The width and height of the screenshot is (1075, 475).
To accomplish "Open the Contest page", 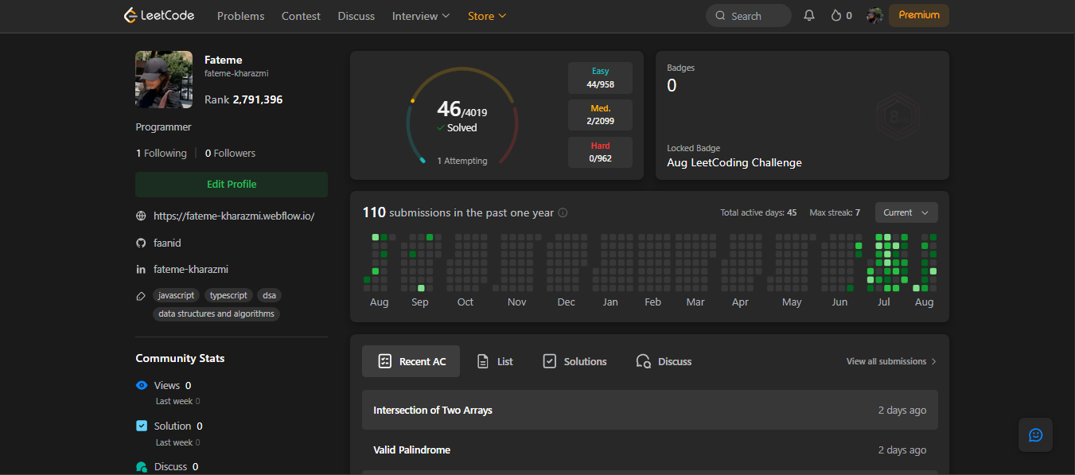I will coord(301,16).
